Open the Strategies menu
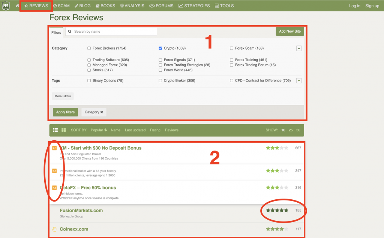 (194, 6)
